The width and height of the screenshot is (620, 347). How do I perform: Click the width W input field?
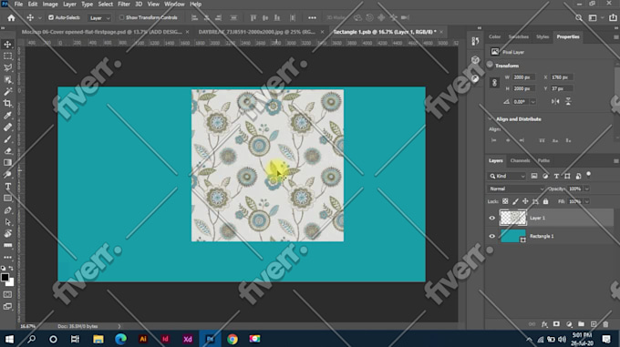(x=523, y=77)
